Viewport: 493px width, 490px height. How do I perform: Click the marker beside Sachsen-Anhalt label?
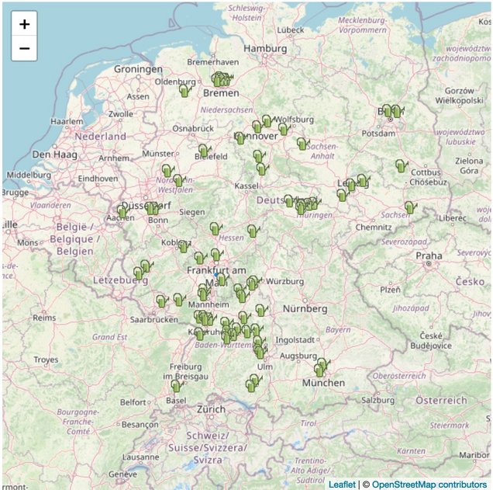(302, 144)
